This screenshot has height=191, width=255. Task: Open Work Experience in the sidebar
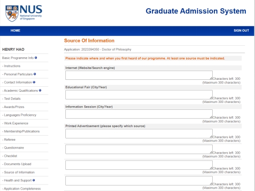click(x=15, y=123)
